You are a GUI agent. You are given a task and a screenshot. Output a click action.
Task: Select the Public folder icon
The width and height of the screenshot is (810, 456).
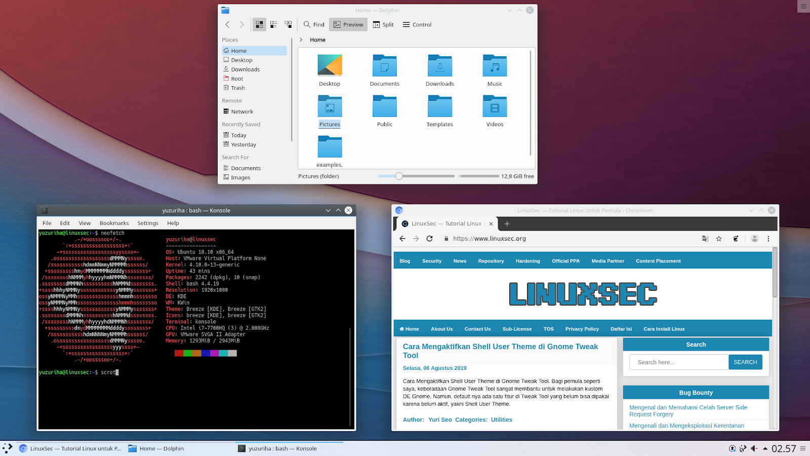pyautogui.click(x=385, y=106)
